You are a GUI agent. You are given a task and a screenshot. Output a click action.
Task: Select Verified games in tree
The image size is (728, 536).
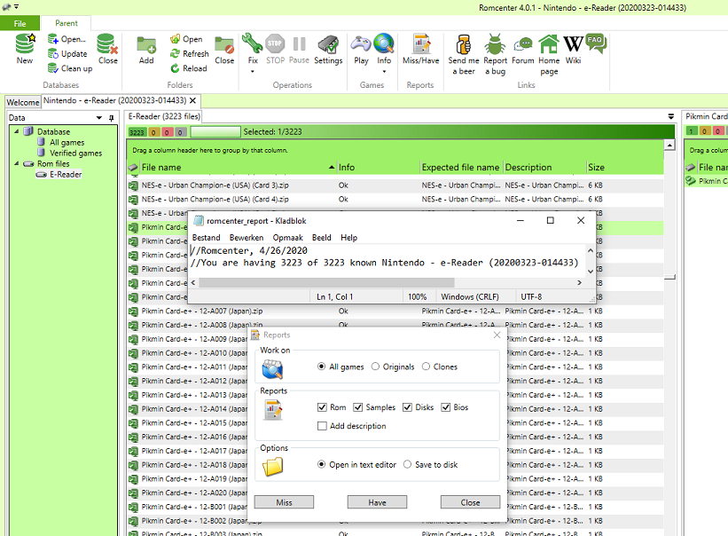(x=75, y=154)
